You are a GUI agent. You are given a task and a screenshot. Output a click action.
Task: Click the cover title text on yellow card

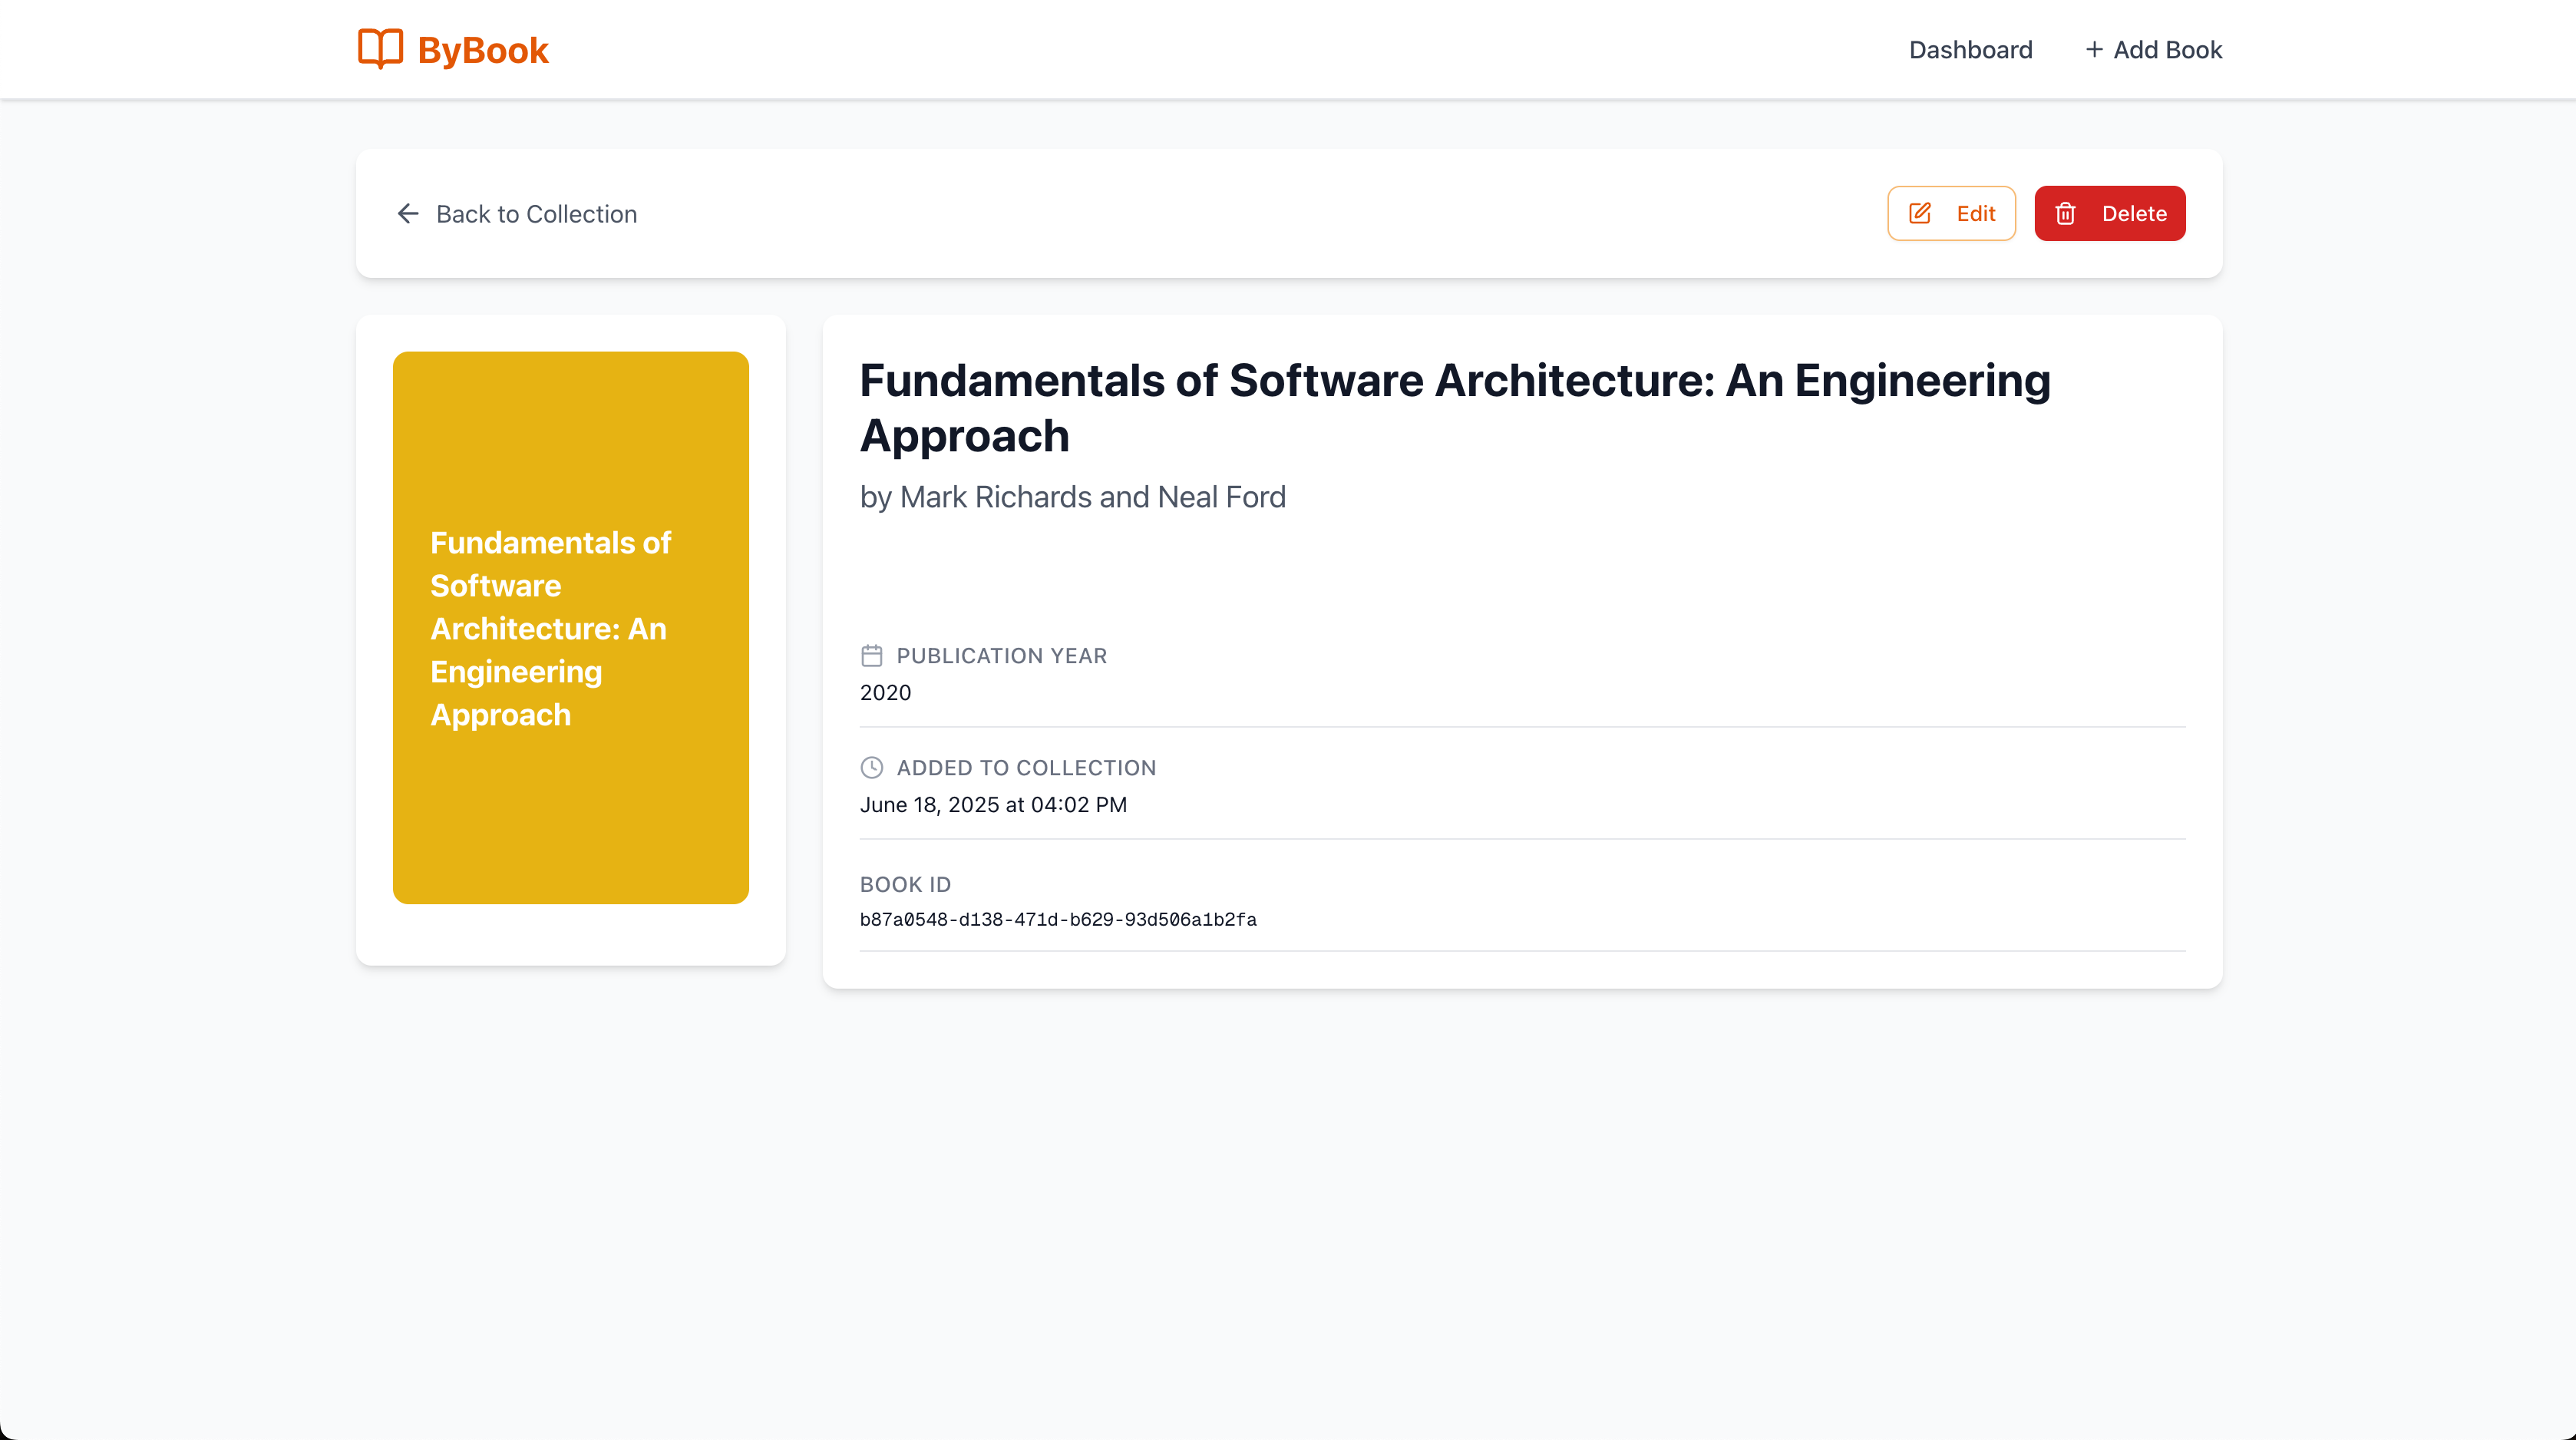[549, 628]
